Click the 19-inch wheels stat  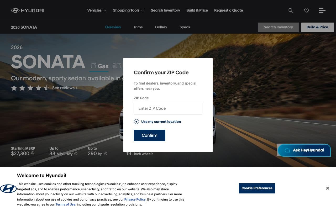tap(140, 154)
